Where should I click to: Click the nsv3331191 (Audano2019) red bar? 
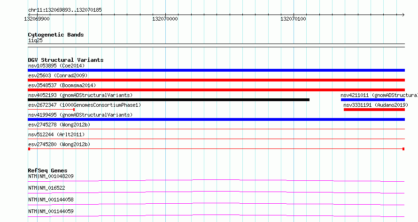[x=374, y=110]
